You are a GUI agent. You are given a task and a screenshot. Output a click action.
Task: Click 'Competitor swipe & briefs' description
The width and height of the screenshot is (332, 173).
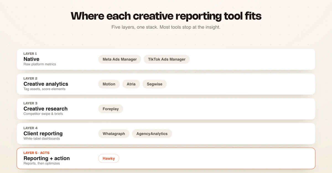point(43,114)
